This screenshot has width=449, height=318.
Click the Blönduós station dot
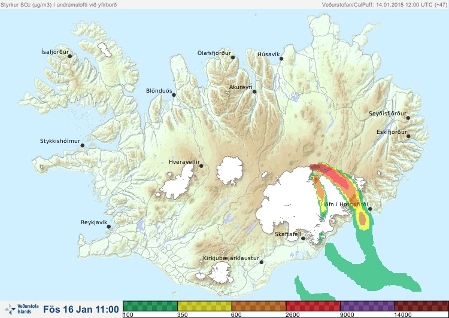coord(174,94)
